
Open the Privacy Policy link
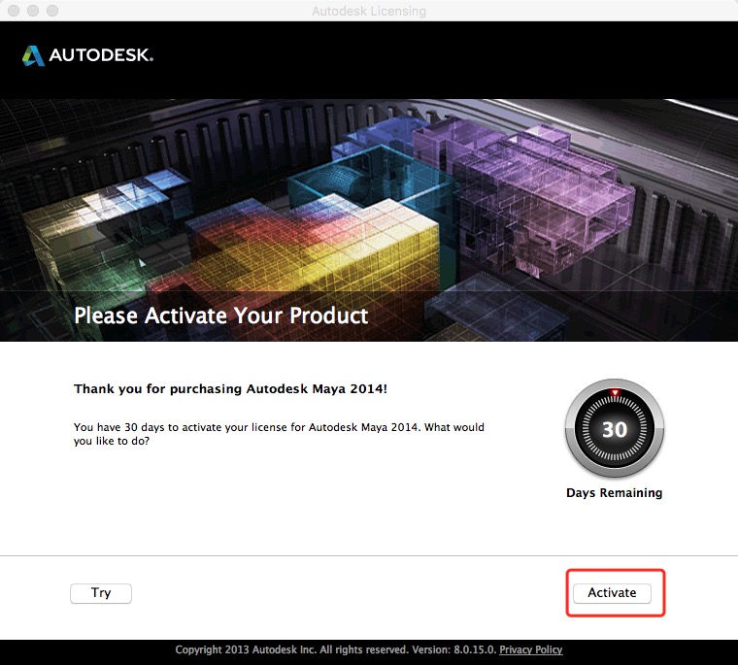tap(530, 649)
